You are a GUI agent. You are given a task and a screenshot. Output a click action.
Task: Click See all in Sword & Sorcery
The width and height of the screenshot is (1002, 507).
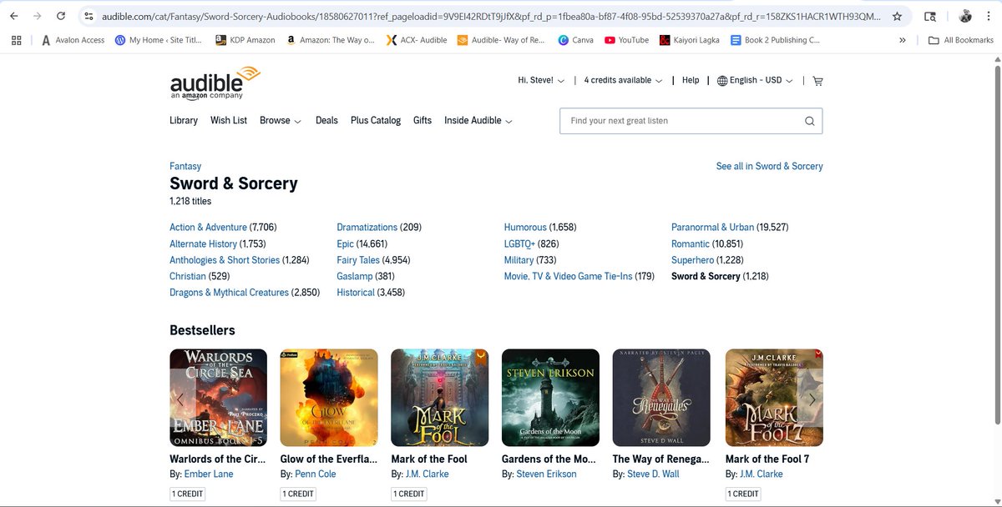769,166
